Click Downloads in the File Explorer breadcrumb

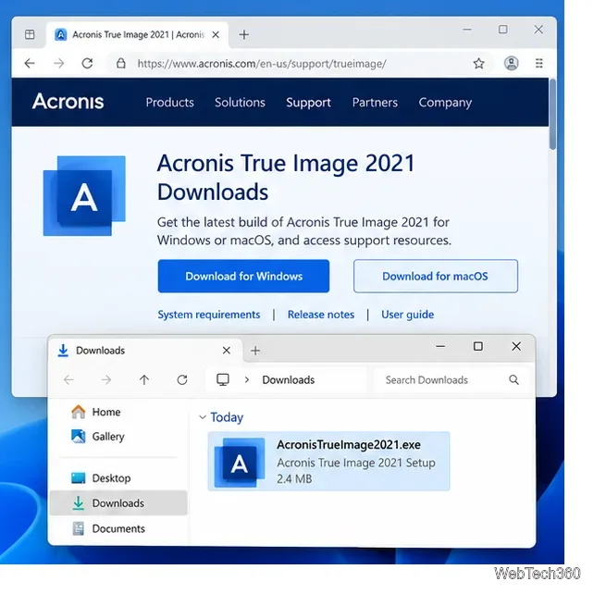pyautogui.click(x=289, y=380)
